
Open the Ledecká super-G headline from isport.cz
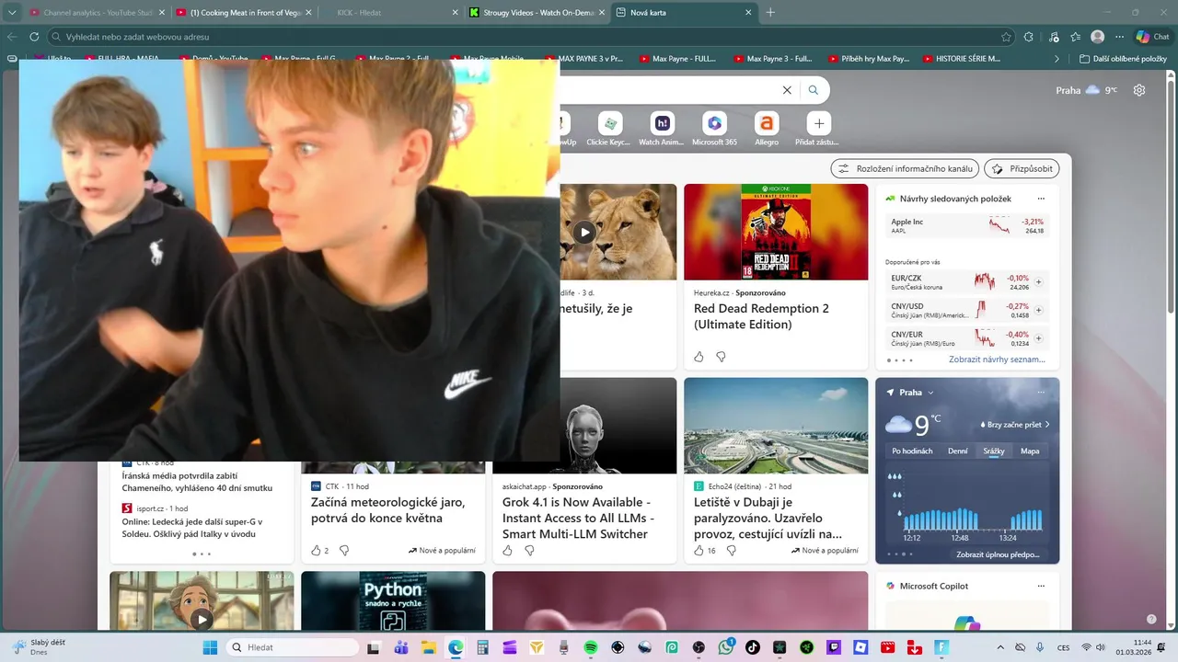[194, 528]
